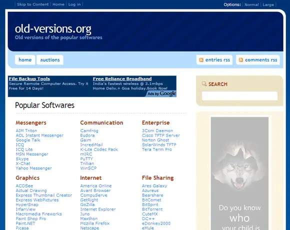This screenshot has width=290, height=230.
Task: Click the comments RSS feed icon
Action: coord(241,60)
